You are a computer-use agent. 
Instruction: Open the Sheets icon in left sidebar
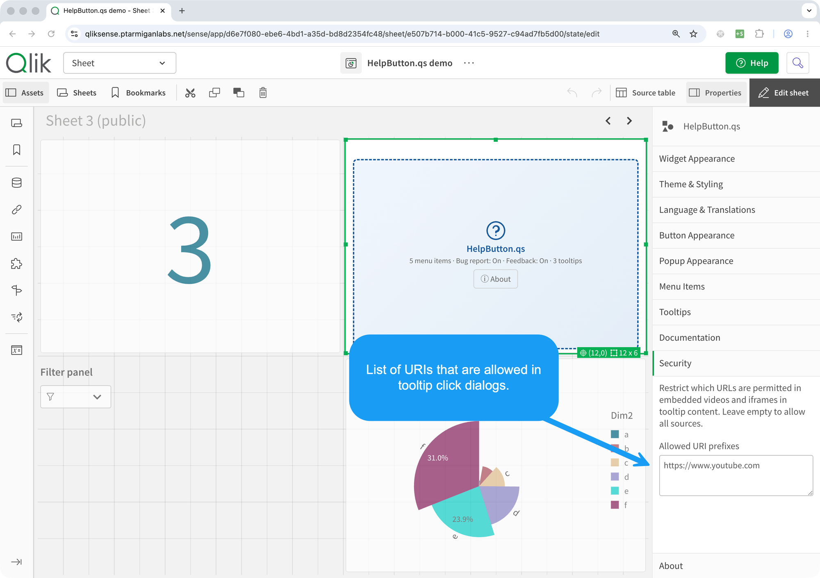coord(16,123)
